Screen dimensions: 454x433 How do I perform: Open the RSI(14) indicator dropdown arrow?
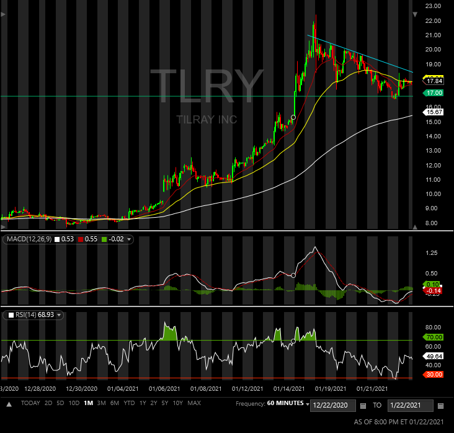click(x=59, y=315)
